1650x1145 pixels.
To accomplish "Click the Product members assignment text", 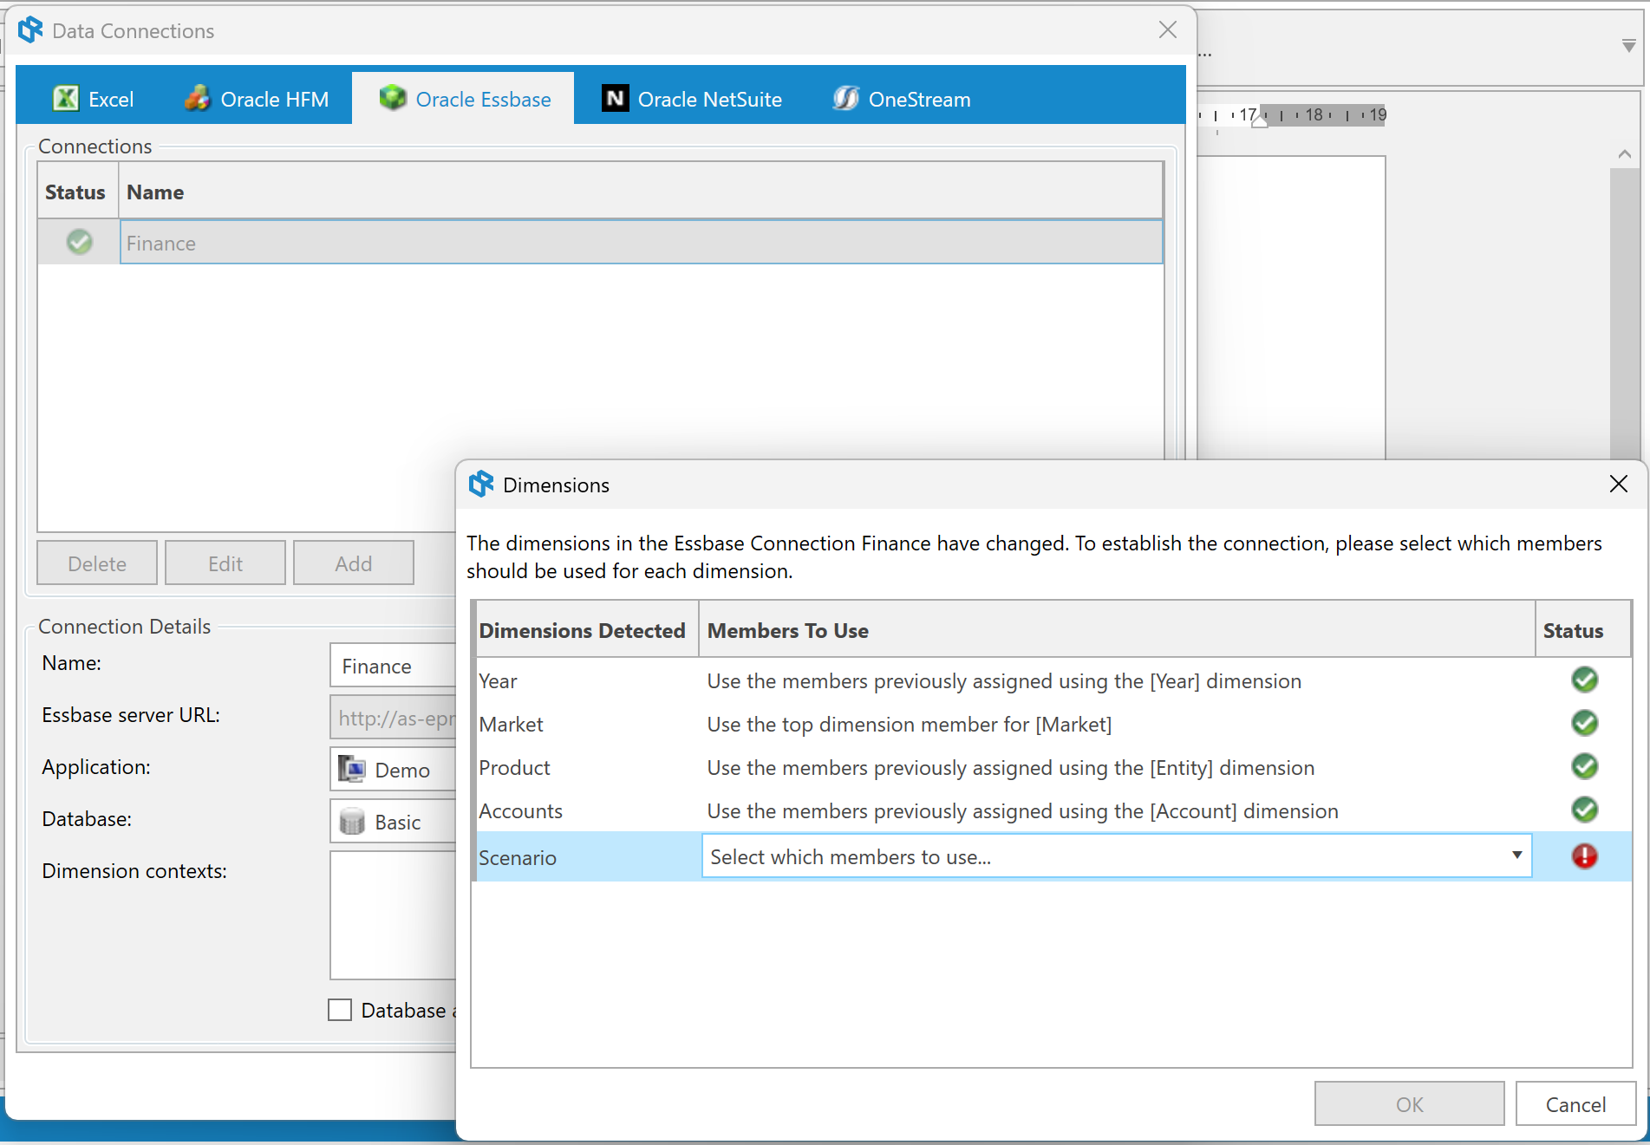I will [x=1011, y=767].
